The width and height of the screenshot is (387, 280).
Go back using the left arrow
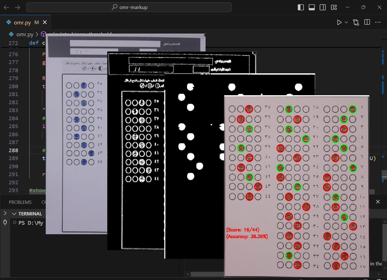6,7
